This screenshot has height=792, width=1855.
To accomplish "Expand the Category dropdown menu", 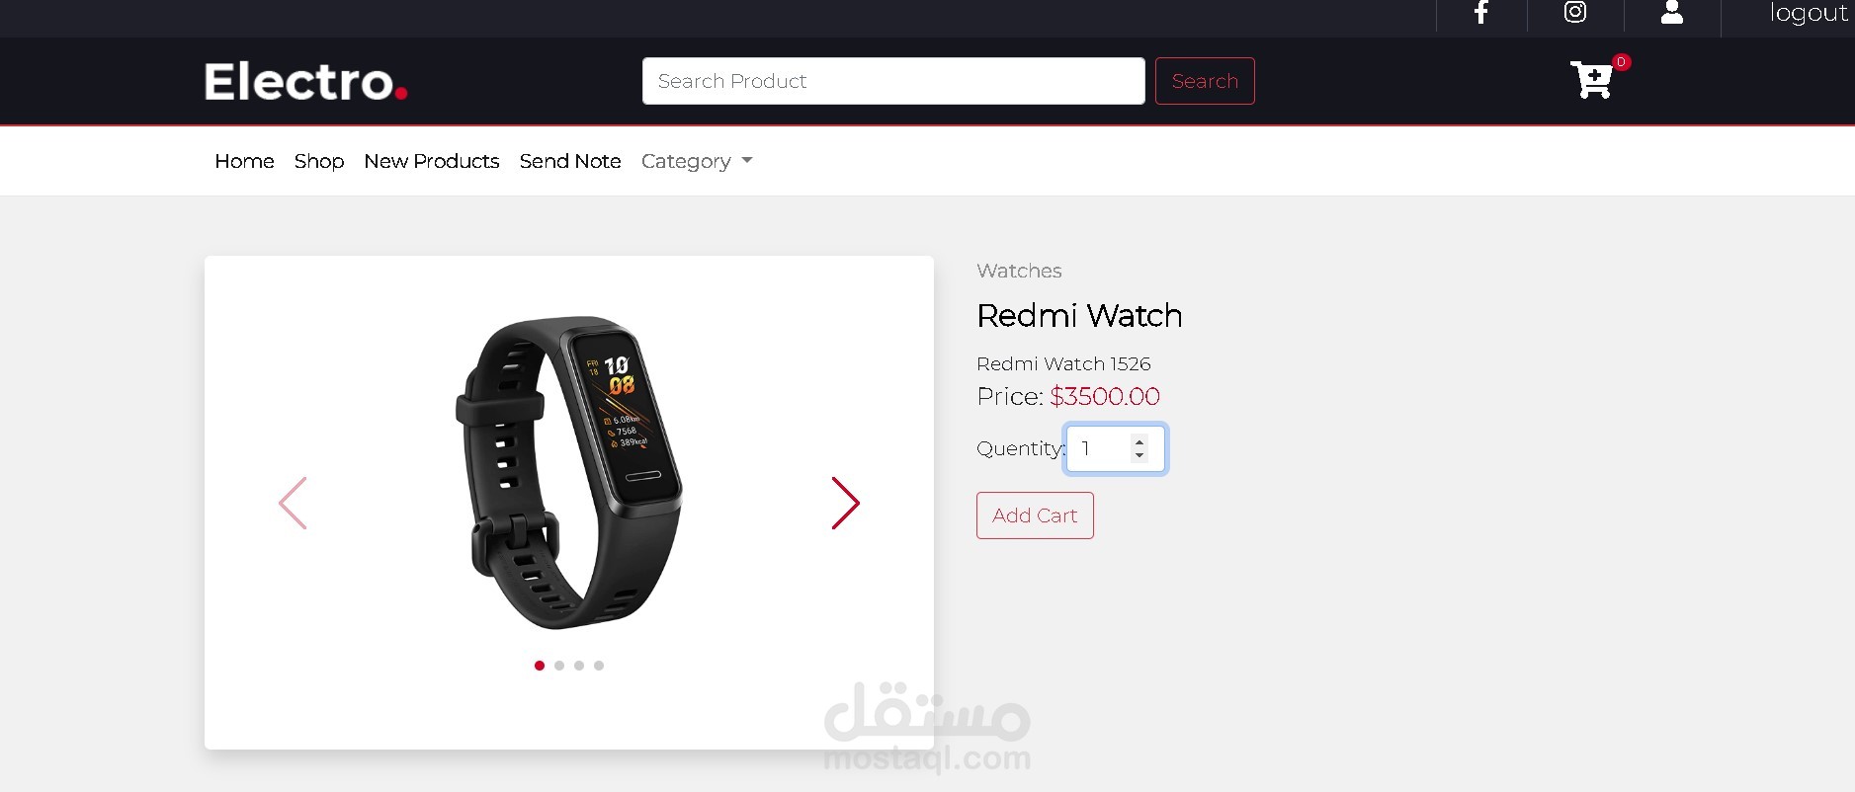I will coord(697,161).
